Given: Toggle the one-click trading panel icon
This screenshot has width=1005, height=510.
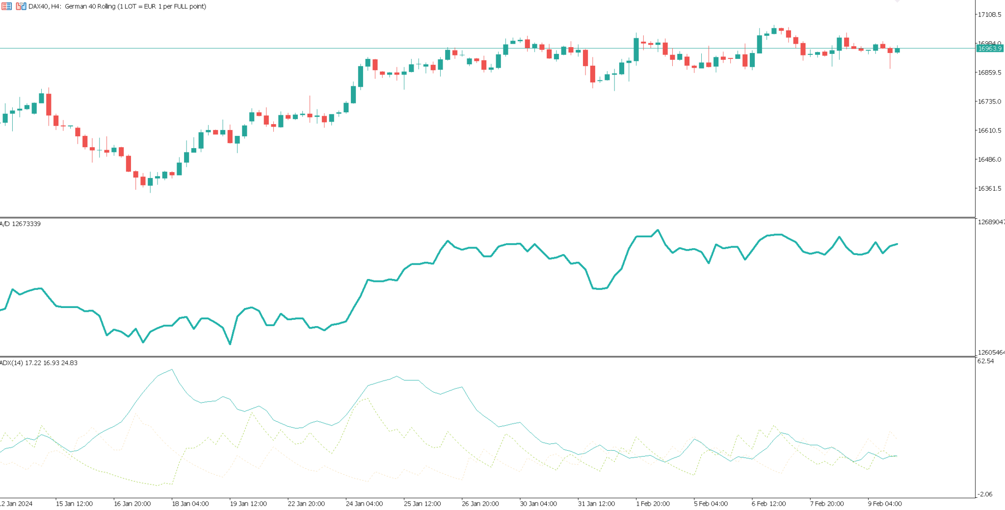Looking at the screenshot, I should point(21,6).
